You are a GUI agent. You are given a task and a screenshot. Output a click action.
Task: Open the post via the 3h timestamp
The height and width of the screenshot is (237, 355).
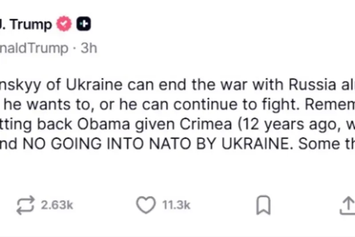[89, 48]
